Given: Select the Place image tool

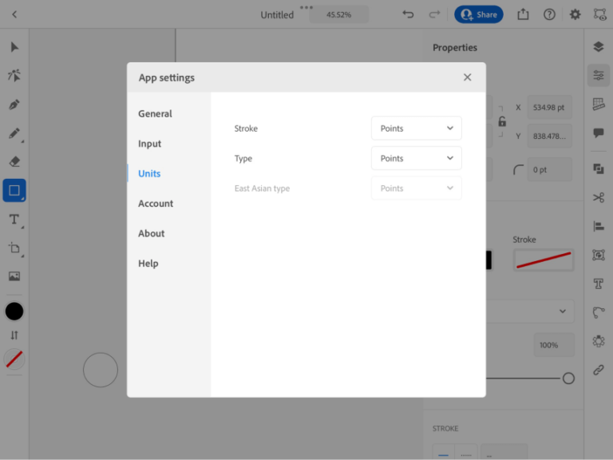Looking at the screenshot, I should (x=14, y=276).
